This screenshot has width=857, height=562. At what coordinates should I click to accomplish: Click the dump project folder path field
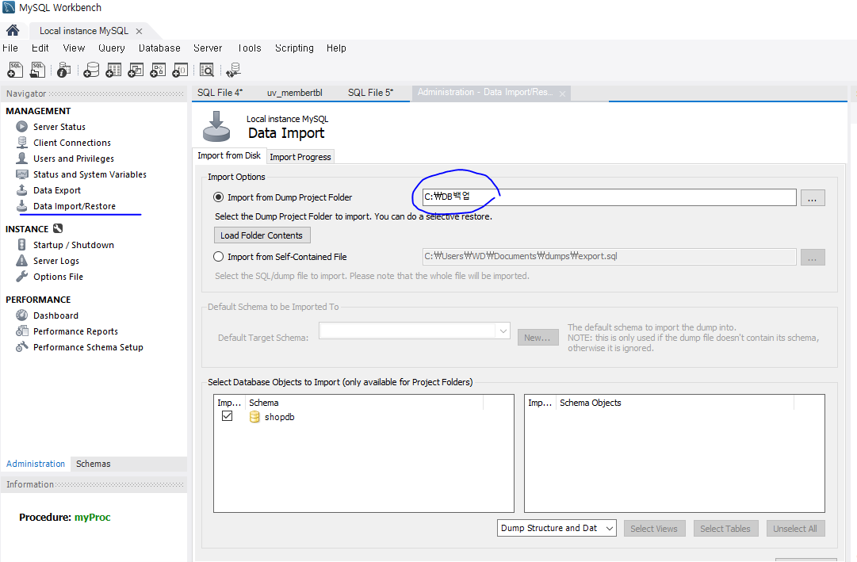point(609,197)
